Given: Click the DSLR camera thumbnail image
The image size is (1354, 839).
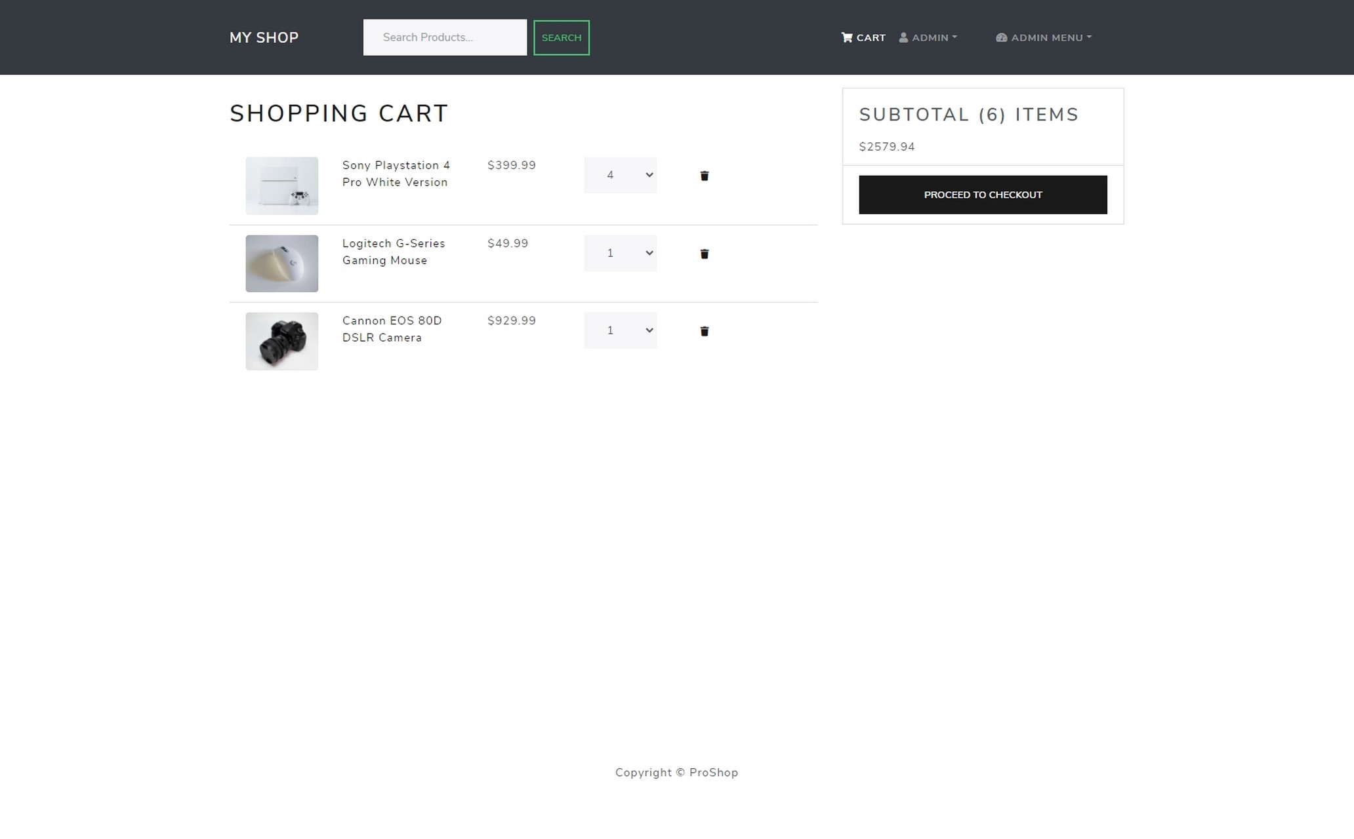Looking at the screenshot, I should tap(281, 341).
